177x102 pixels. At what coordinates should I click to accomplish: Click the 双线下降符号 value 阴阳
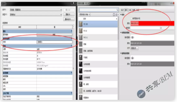[x=55, y=96]
